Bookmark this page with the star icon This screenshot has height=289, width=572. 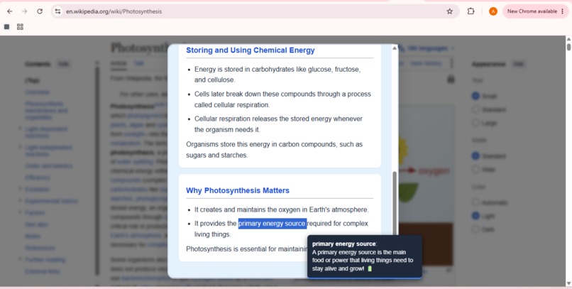tap(449, 11)
